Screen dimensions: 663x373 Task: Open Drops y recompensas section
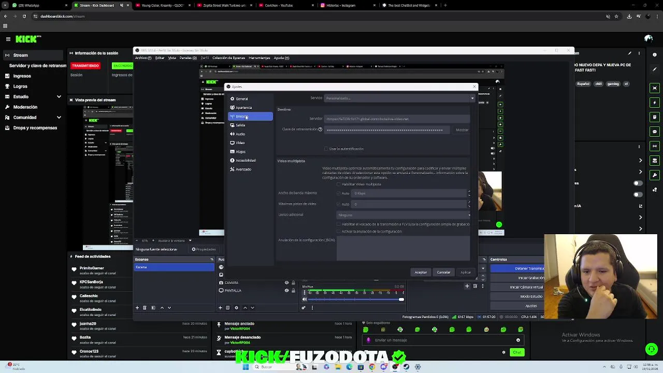point(35,127)
